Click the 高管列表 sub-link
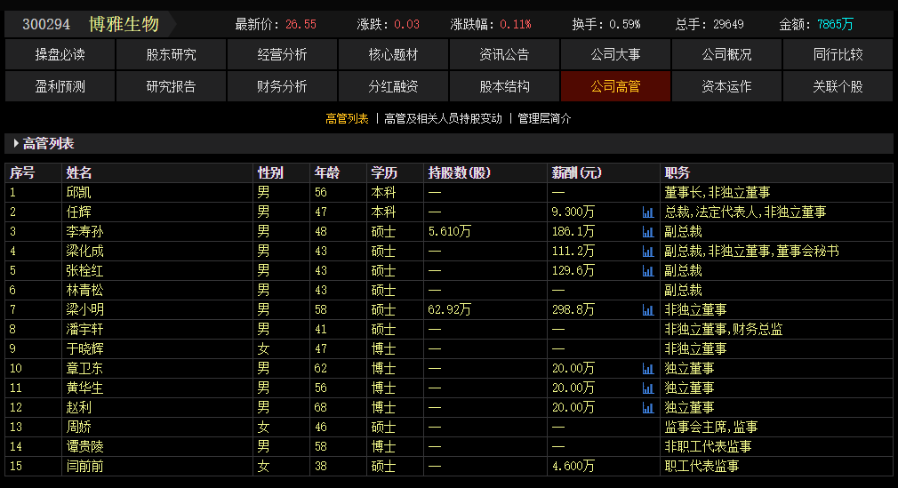Viewport: 898px width, 488px height. (x=347, y=118)
